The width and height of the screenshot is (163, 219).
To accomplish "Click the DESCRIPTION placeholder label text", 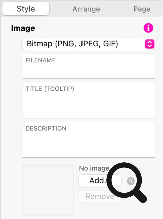I will (46, 128).
